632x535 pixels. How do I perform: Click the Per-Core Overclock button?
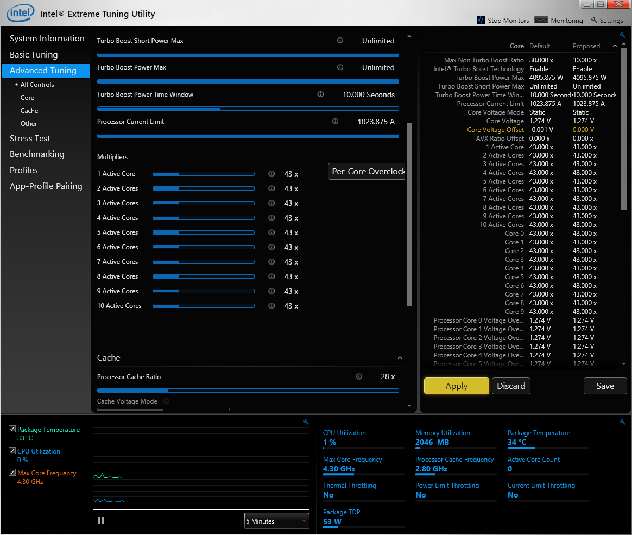click(366, 171)
